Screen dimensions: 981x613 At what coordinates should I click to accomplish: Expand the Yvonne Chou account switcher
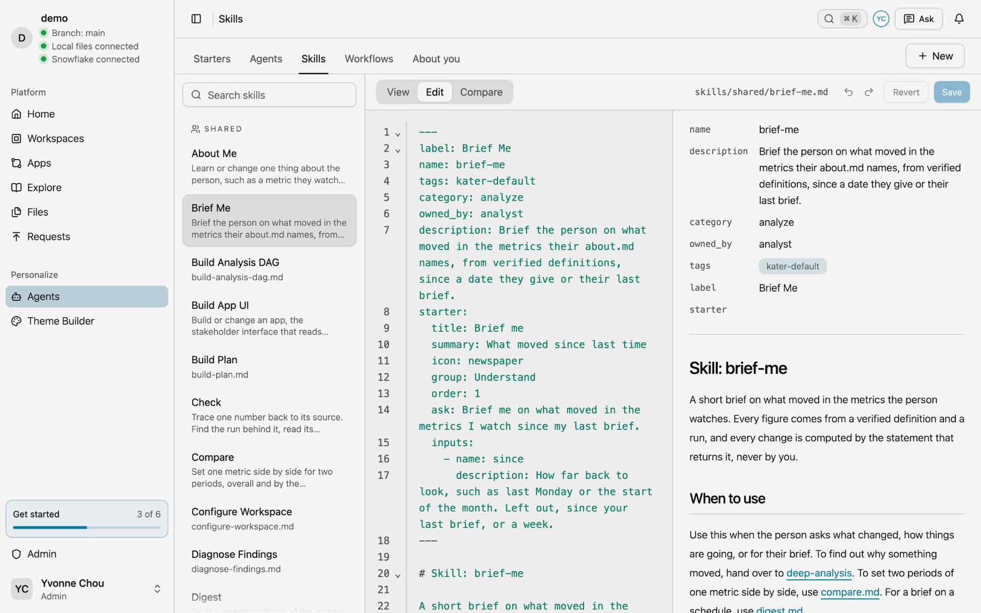pyautogui.click(x=157, y=589)
